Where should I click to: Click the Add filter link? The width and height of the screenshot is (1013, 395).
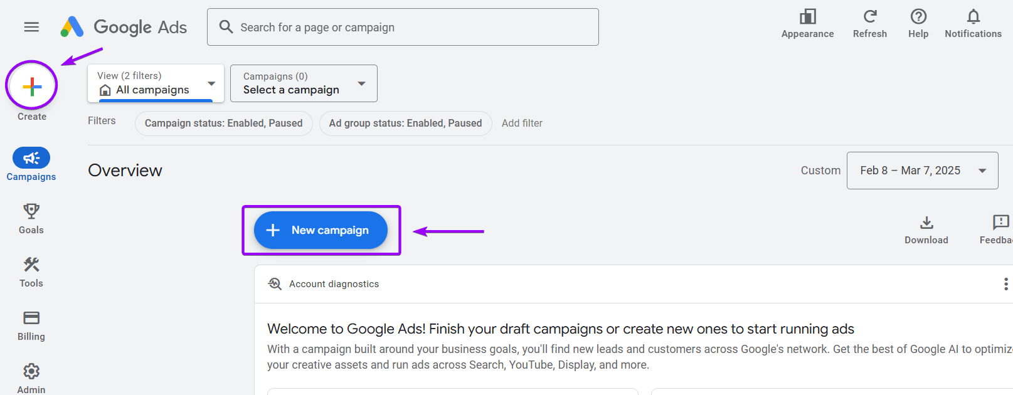(522, 124)
